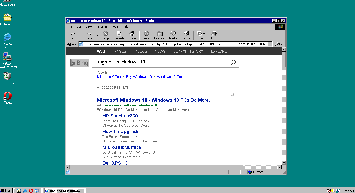Open the address bar dropdown list
The width and height of the screenshot is (355, 193).
tap(270, 44)
